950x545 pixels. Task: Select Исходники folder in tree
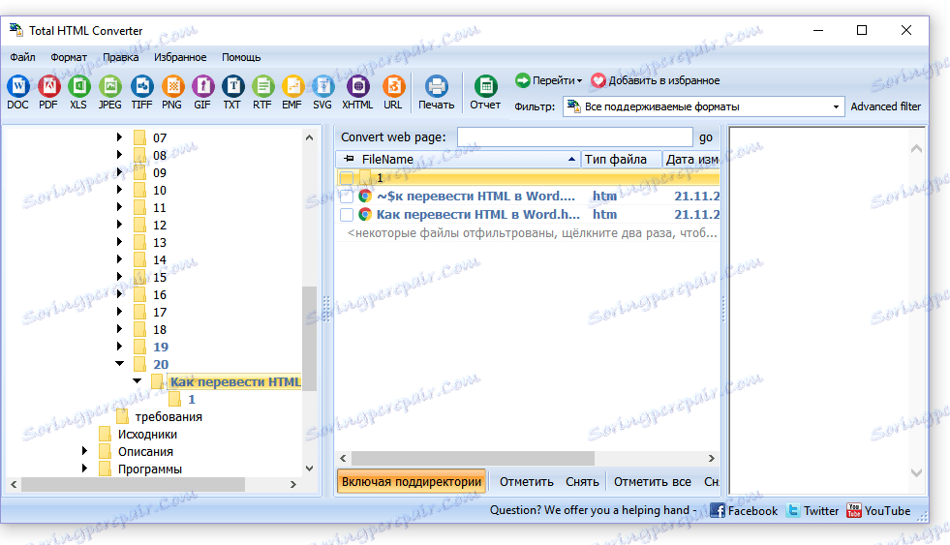[x=147, y=435]
